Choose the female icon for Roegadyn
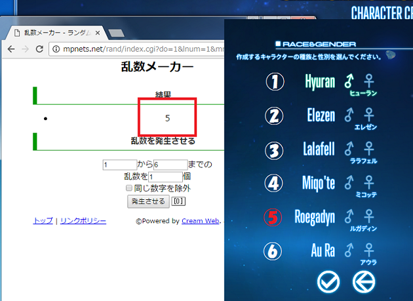 (x=368, y=216)
